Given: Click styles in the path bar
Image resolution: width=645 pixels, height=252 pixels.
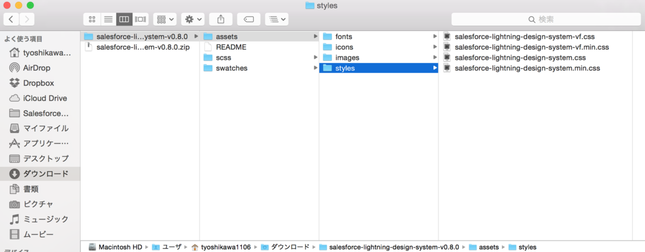Looking at the screenshot, I should pos(522,247).
